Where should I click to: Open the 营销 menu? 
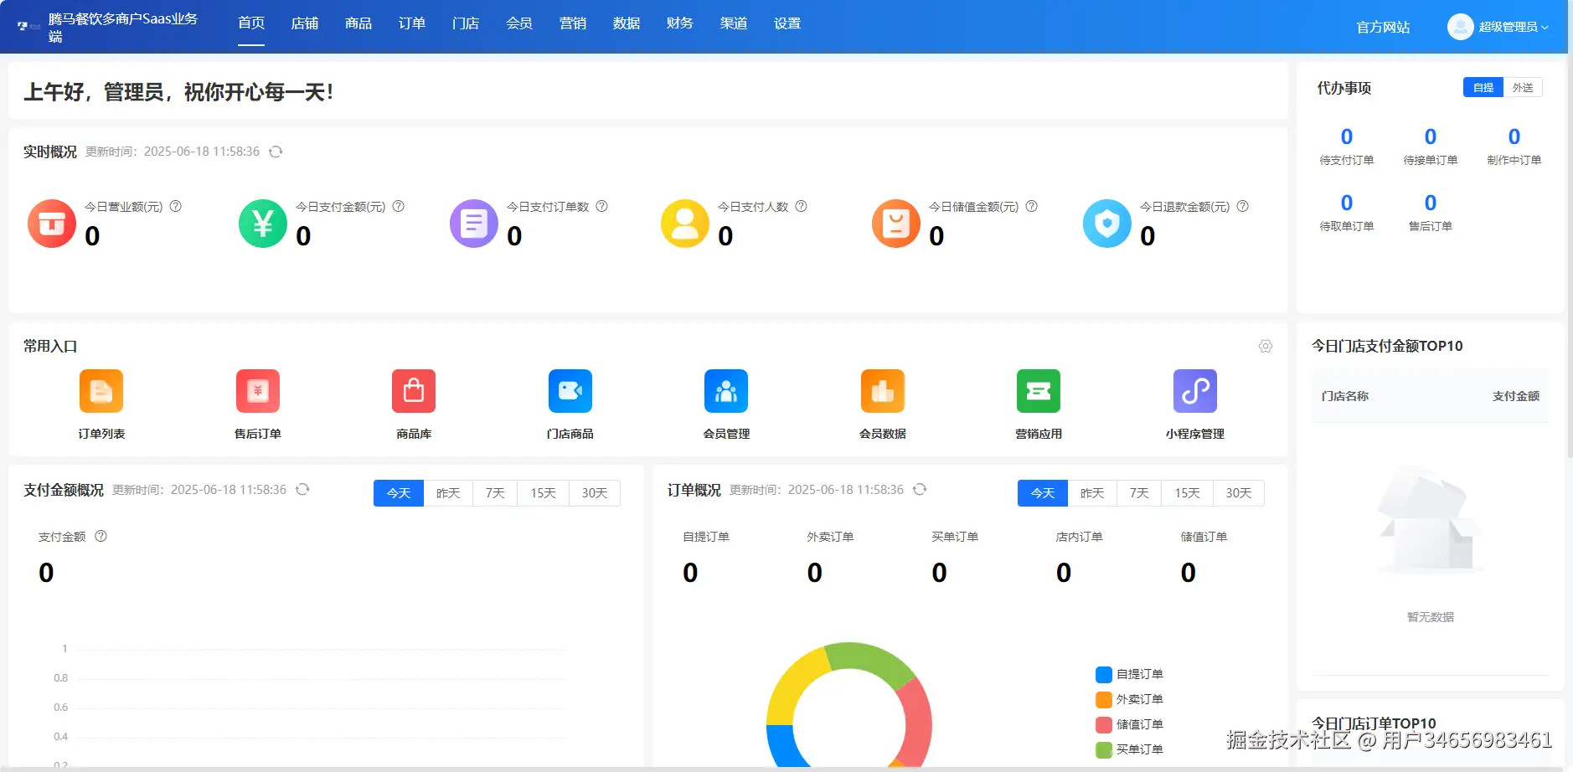[573, 23]
